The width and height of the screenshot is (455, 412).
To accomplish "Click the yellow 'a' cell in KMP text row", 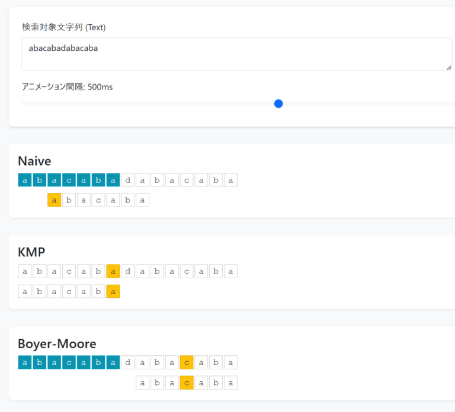I will pos(113,271).
